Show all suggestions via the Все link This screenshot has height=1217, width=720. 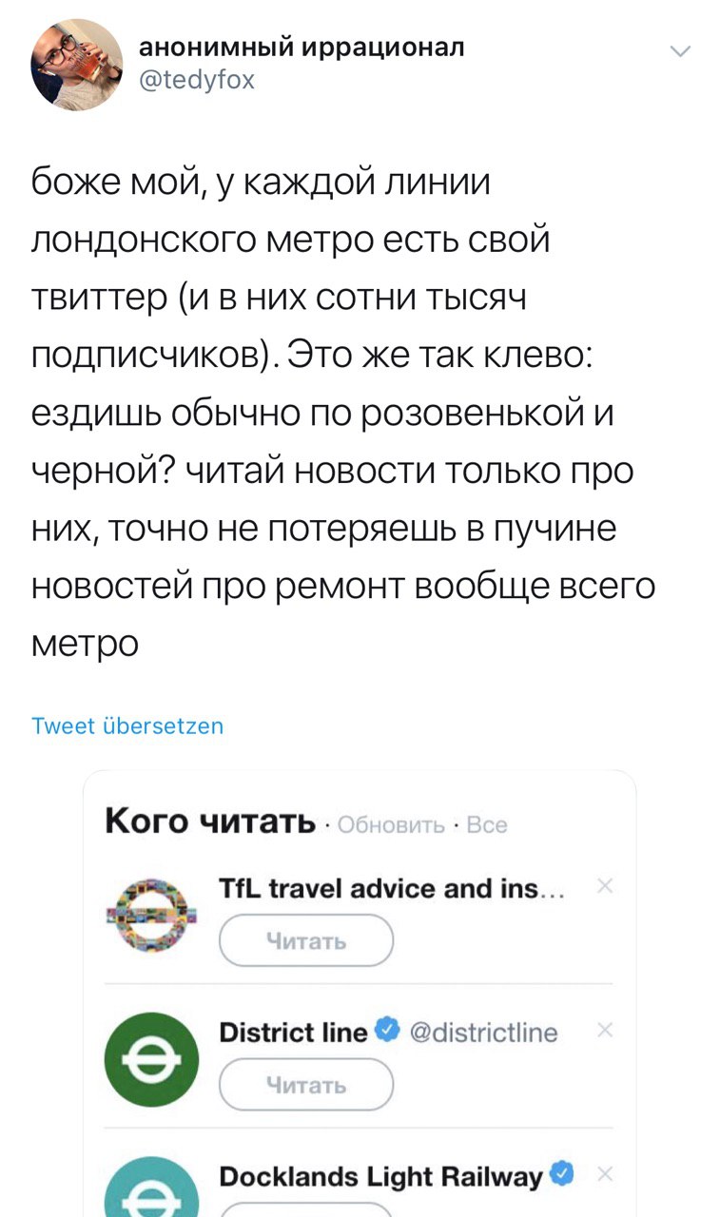487,825
